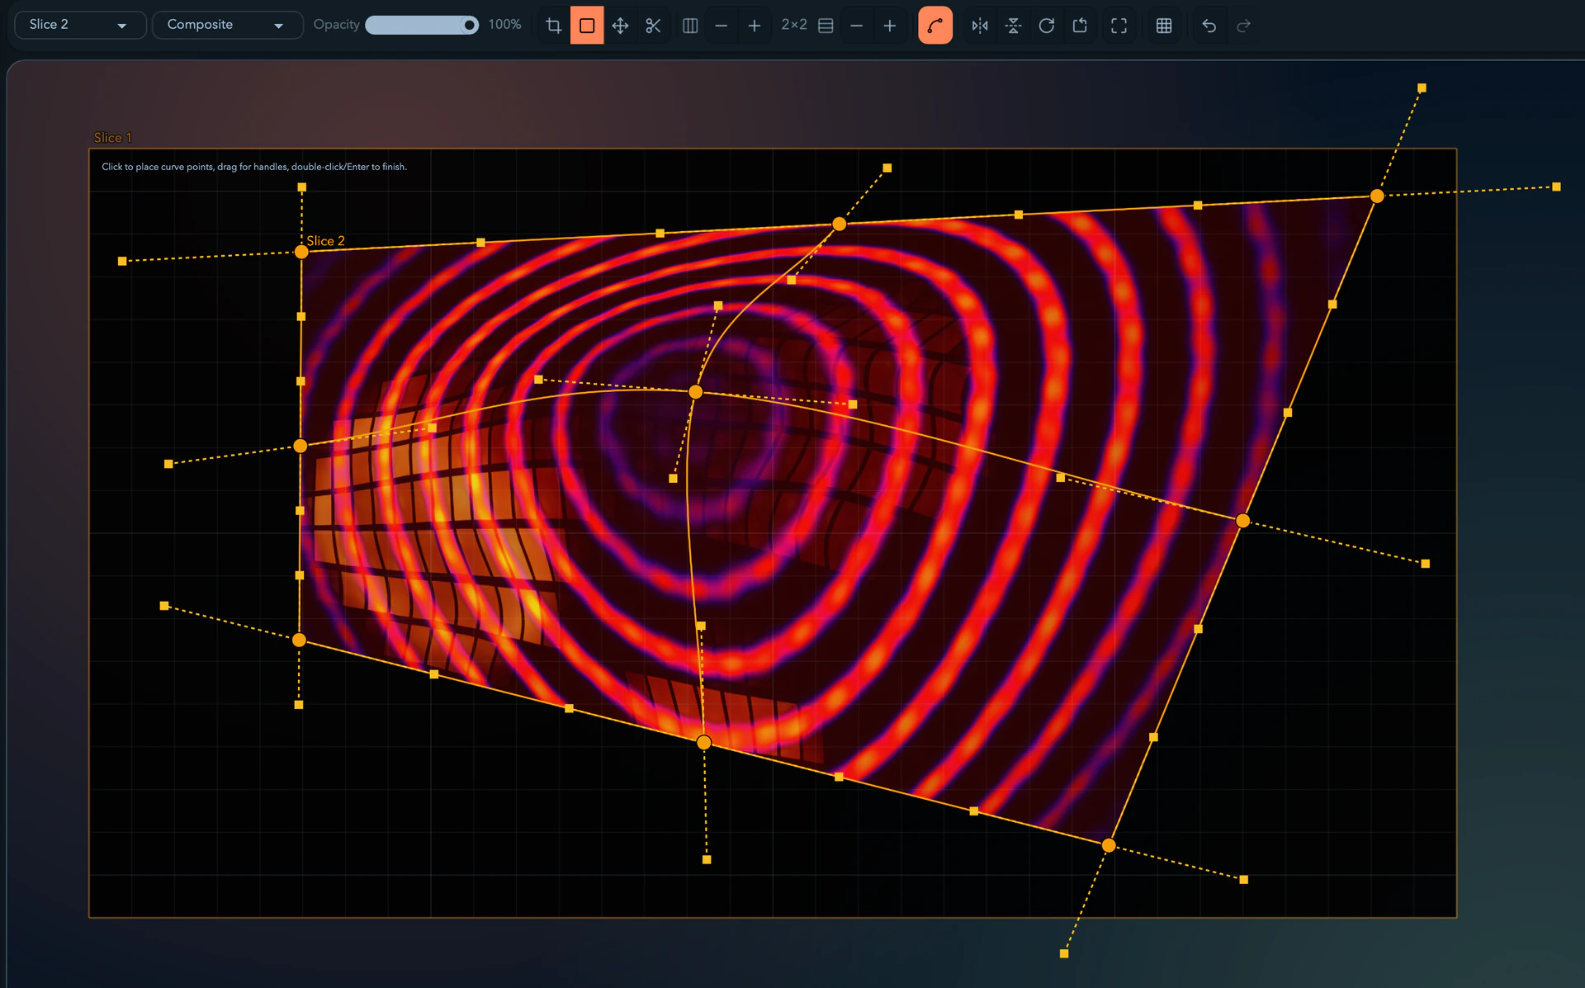Select the Slice 2 label on canvas
1585x988 pixels.
(325, 240)
